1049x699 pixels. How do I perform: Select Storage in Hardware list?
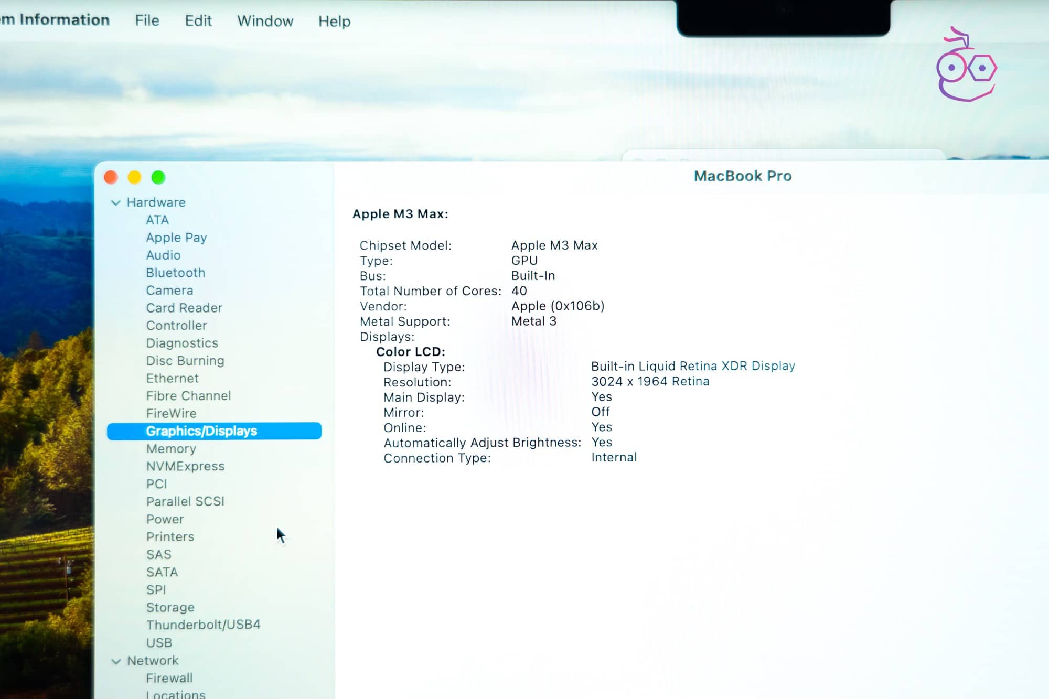tap(170, 607)
